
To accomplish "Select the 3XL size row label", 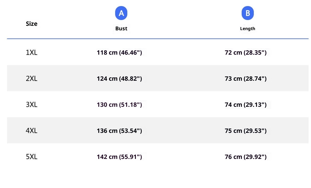I will click(32, 105).
